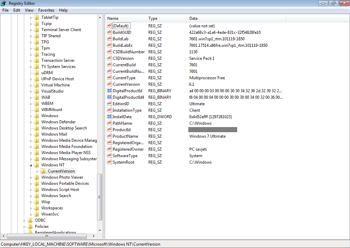The height and width of the screenshot is (248, 350).
Task: Expand the Windows Photo Viewer key
Action: coord(31,178)
